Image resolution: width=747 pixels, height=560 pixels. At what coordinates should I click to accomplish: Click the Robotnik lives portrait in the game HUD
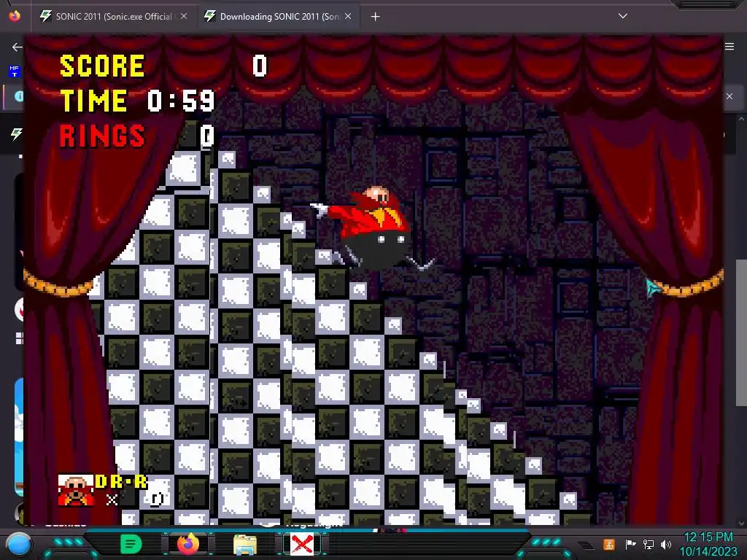(76, 490)
